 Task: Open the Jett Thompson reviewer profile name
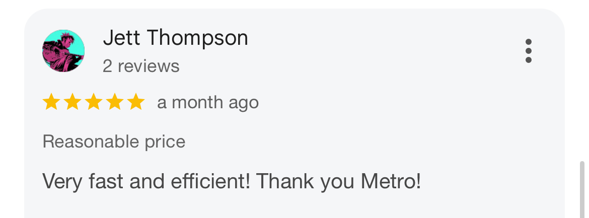point(175,38)
